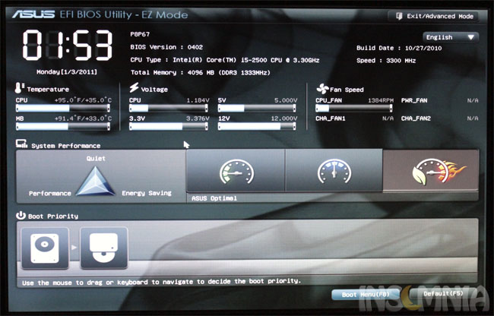
Task: Click the 'Quiet' label
Action: (96, 158)
